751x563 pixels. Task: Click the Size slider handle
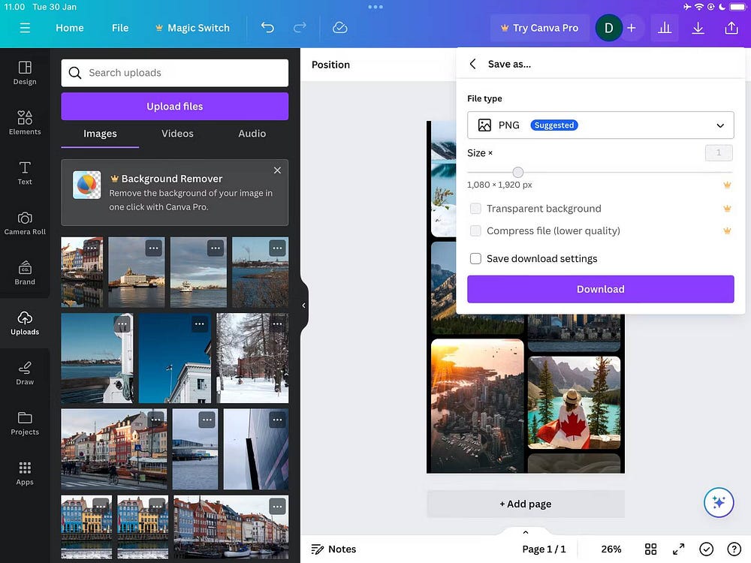coord(517,173)
